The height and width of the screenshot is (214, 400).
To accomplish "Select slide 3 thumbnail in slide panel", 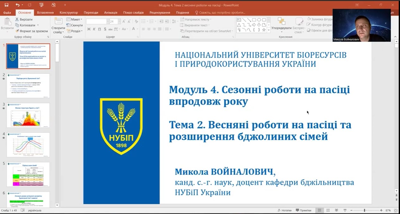I will [28, 115].
